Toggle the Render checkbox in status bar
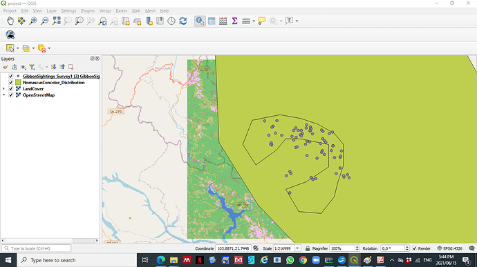The image size is (477, 267). coord(414,248)
